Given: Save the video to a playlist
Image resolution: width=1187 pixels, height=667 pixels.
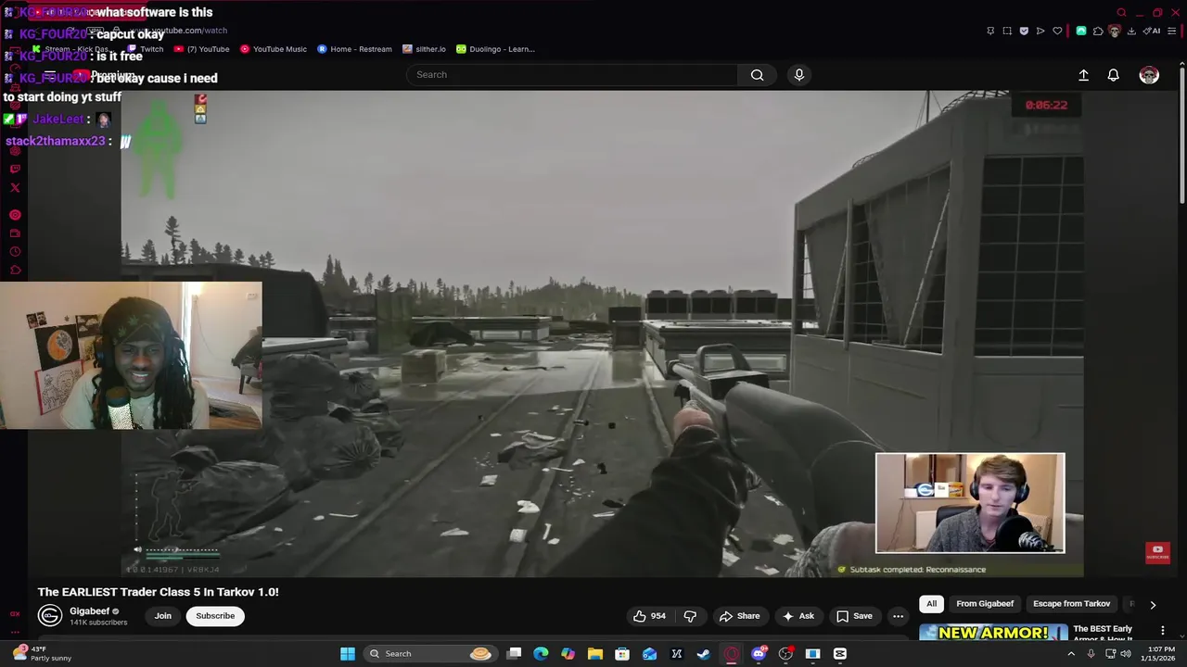Looking at the screenshot, I should click(x=854, y=616).
